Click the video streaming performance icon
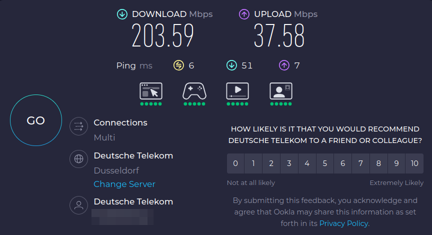The width and height of the screenshot is (432, 235). [237, 91]
